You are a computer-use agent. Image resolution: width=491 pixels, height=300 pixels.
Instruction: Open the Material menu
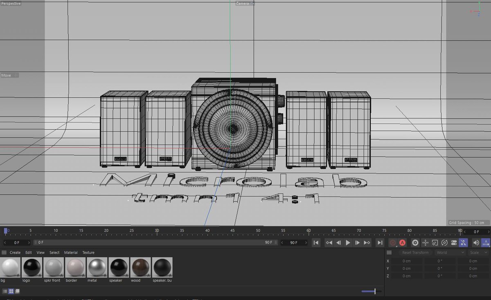[71, 253]
